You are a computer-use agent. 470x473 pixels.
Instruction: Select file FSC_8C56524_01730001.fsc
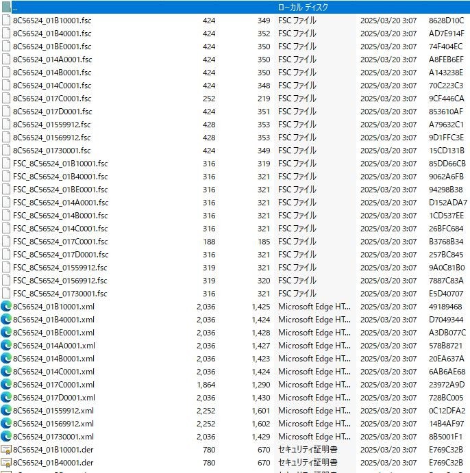coord(60,294)
